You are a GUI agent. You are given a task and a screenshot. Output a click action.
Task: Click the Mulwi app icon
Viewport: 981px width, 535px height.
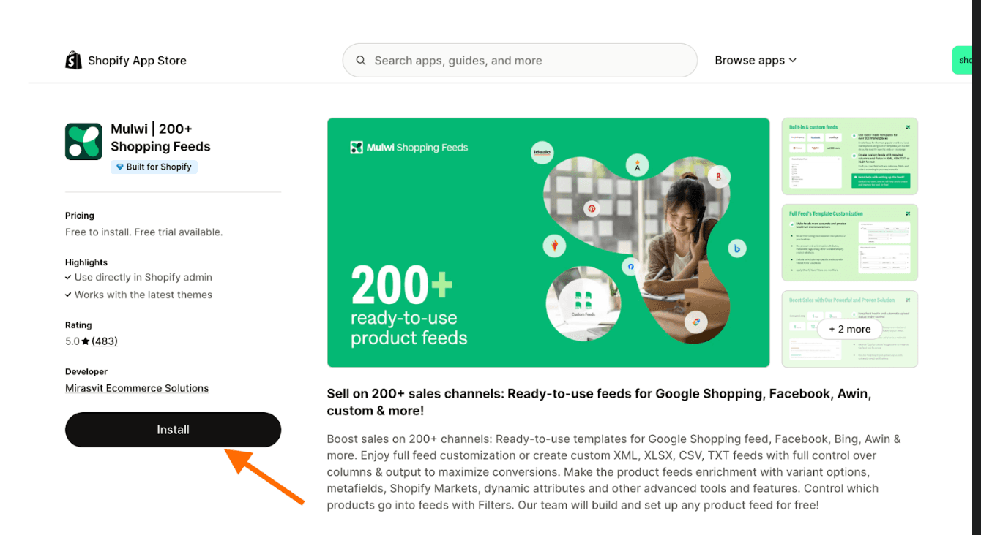point(83,142)
